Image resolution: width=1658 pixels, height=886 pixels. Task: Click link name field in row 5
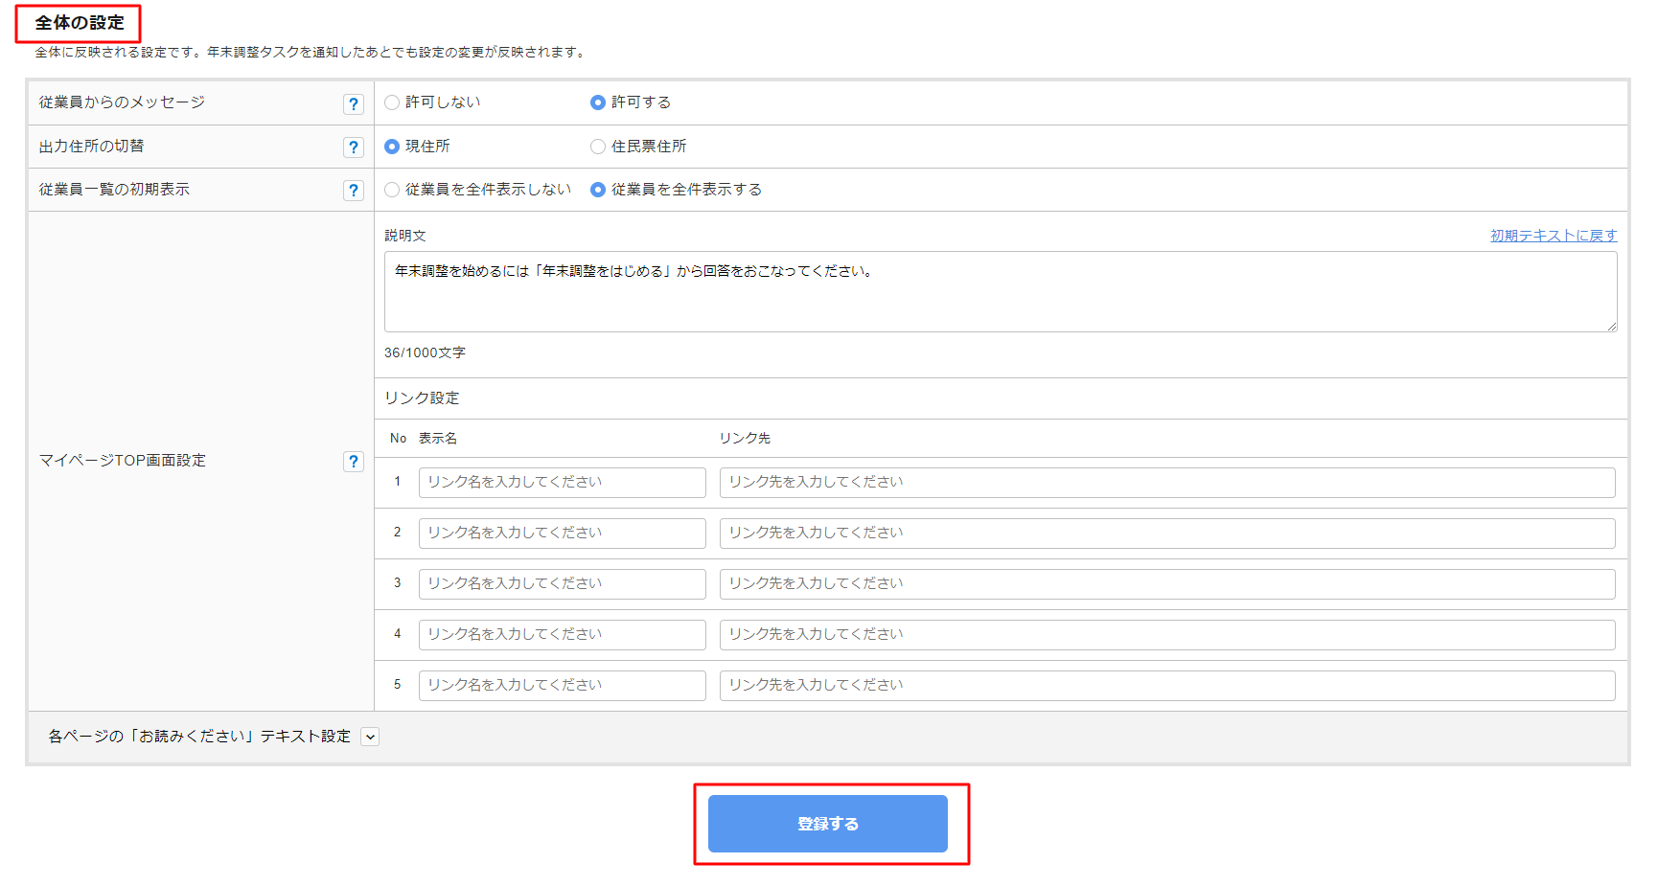pos(563,686)
